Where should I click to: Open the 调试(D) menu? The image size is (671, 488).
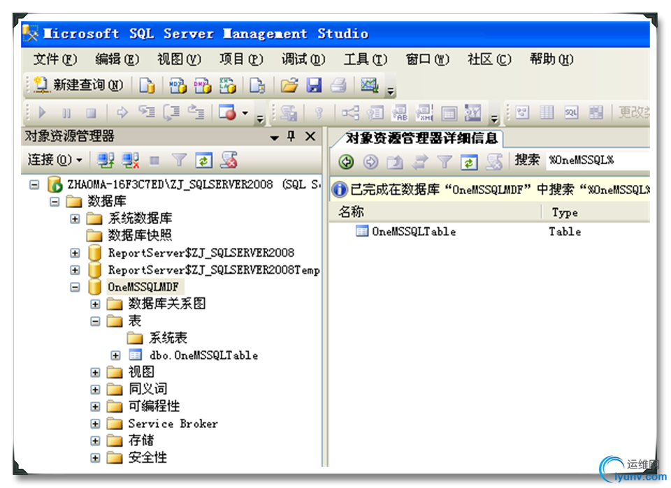(x=303, y=59)
